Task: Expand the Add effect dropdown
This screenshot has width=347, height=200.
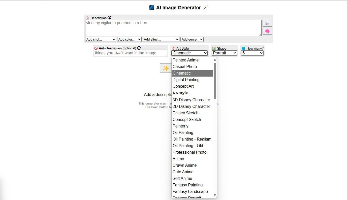Action: click(161, 39)
